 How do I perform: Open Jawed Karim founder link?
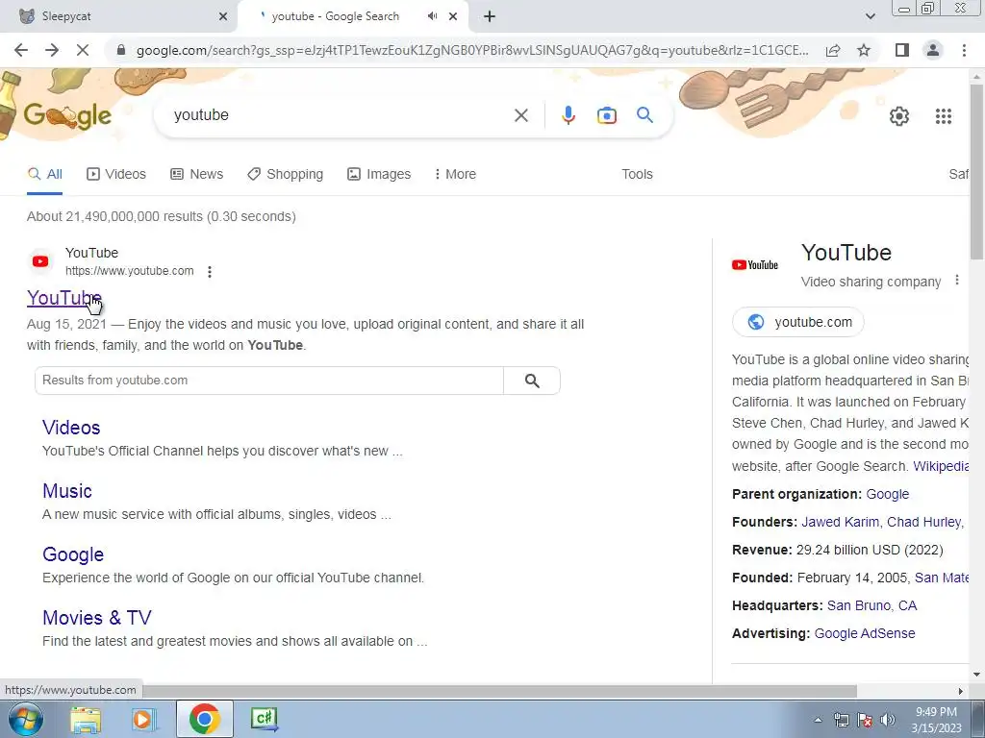pos(840,522)
